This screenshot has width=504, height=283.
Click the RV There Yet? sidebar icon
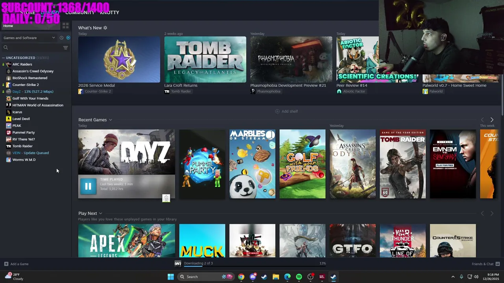tap(9, 139)
